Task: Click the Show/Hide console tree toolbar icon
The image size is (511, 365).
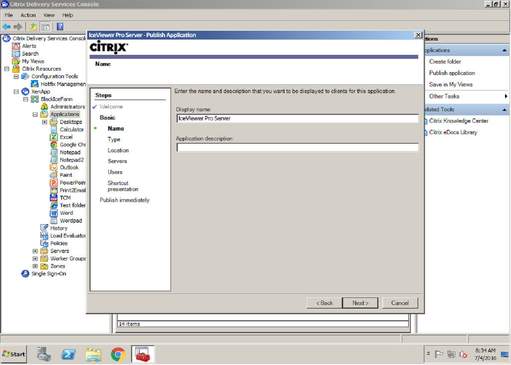Action: 45,27
